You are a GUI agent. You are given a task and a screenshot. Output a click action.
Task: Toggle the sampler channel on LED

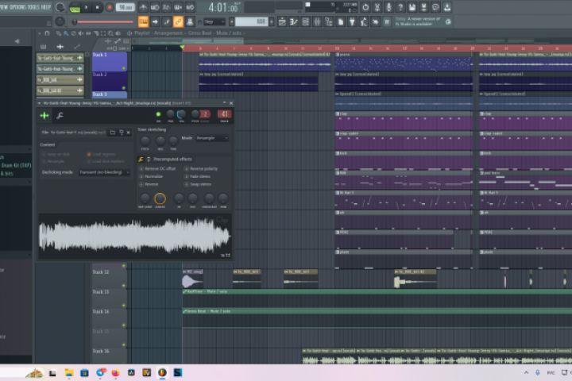click(158, 114)
